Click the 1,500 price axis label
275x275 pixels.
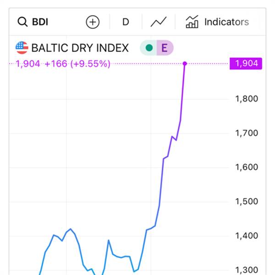tap(247, 202)
